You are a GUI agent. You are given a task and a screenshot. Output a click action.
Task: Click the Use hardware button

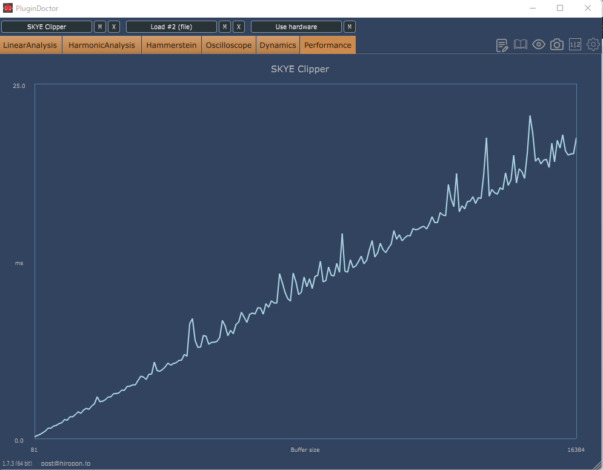pos(296,27)
